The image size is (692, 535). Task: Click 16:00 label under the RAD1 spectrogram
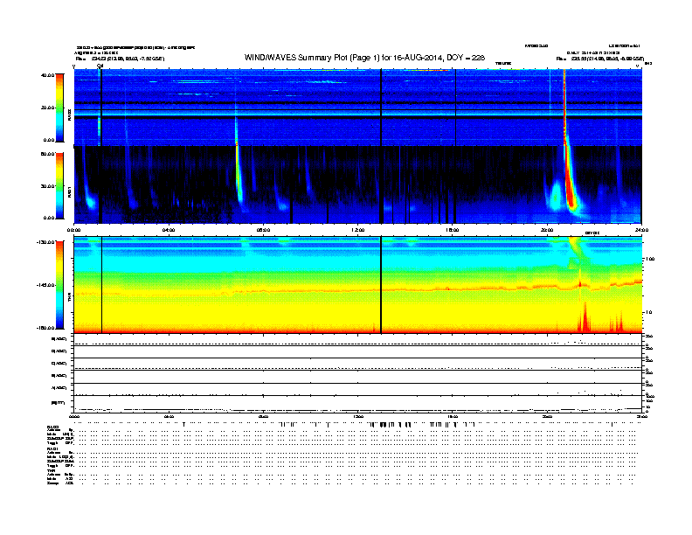click(x=453, y=230)
